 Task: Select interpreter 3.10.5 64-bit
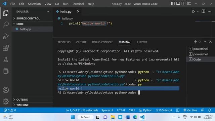(x=164, y=110)
